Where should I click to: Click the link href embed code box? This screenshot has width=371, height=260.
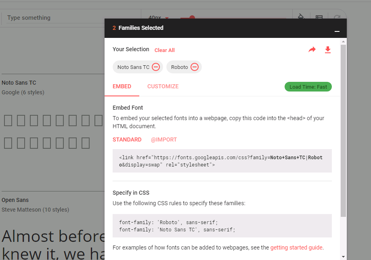(x=222, y=161)
